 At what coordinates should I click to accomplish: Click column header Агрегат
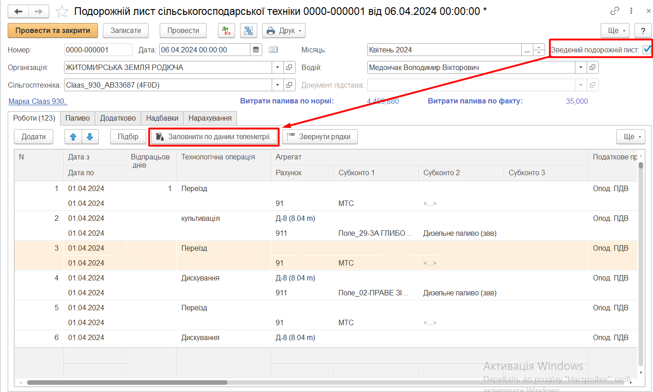coord(429,157)
